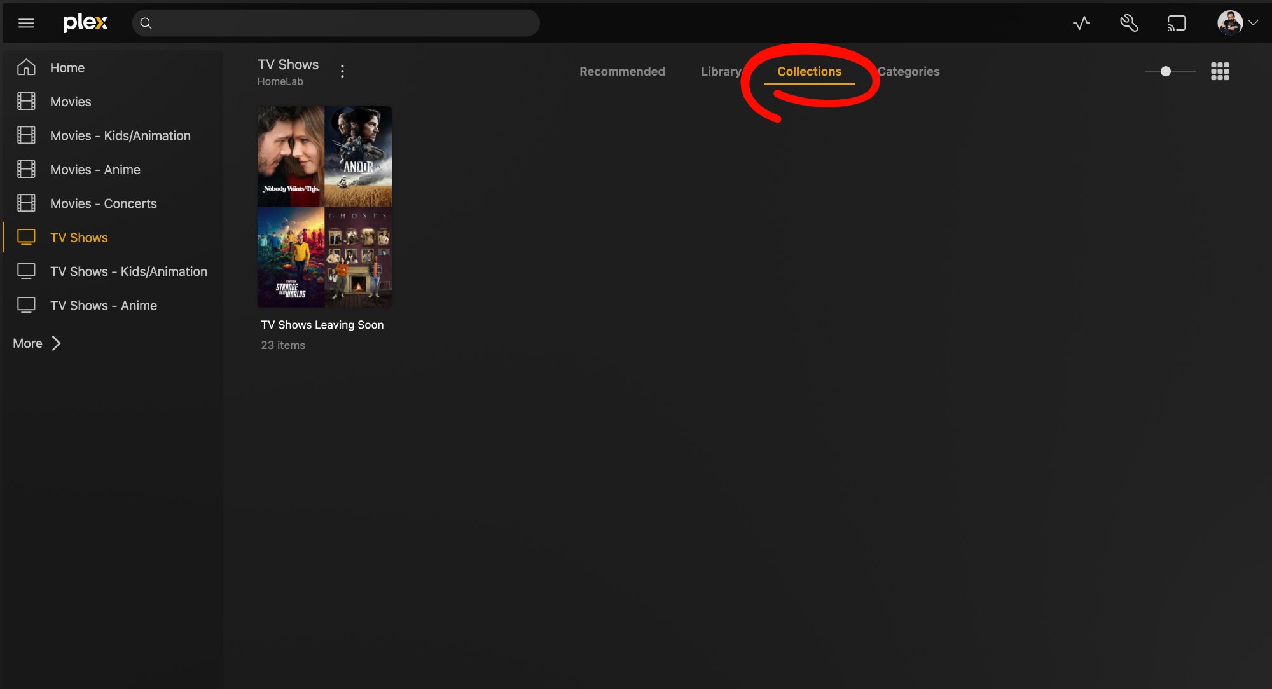Select the Movies library in the sidebar
The image size is (1272, 689).
click(71, 101)
